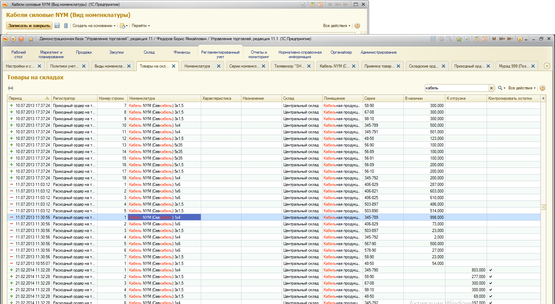Screen dimensions: 555x304
Task: Click the Серия column header
Action: pos(383,98)
